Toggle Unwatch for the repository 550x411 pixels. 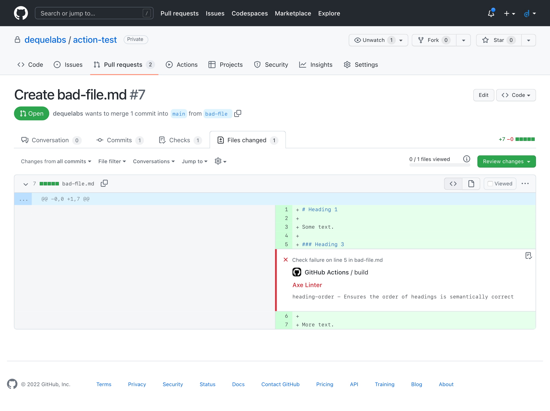375,40
